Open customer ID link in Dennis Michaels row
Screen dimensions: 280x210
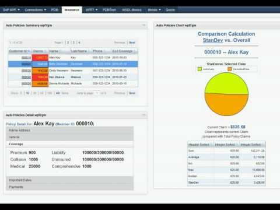26,83
